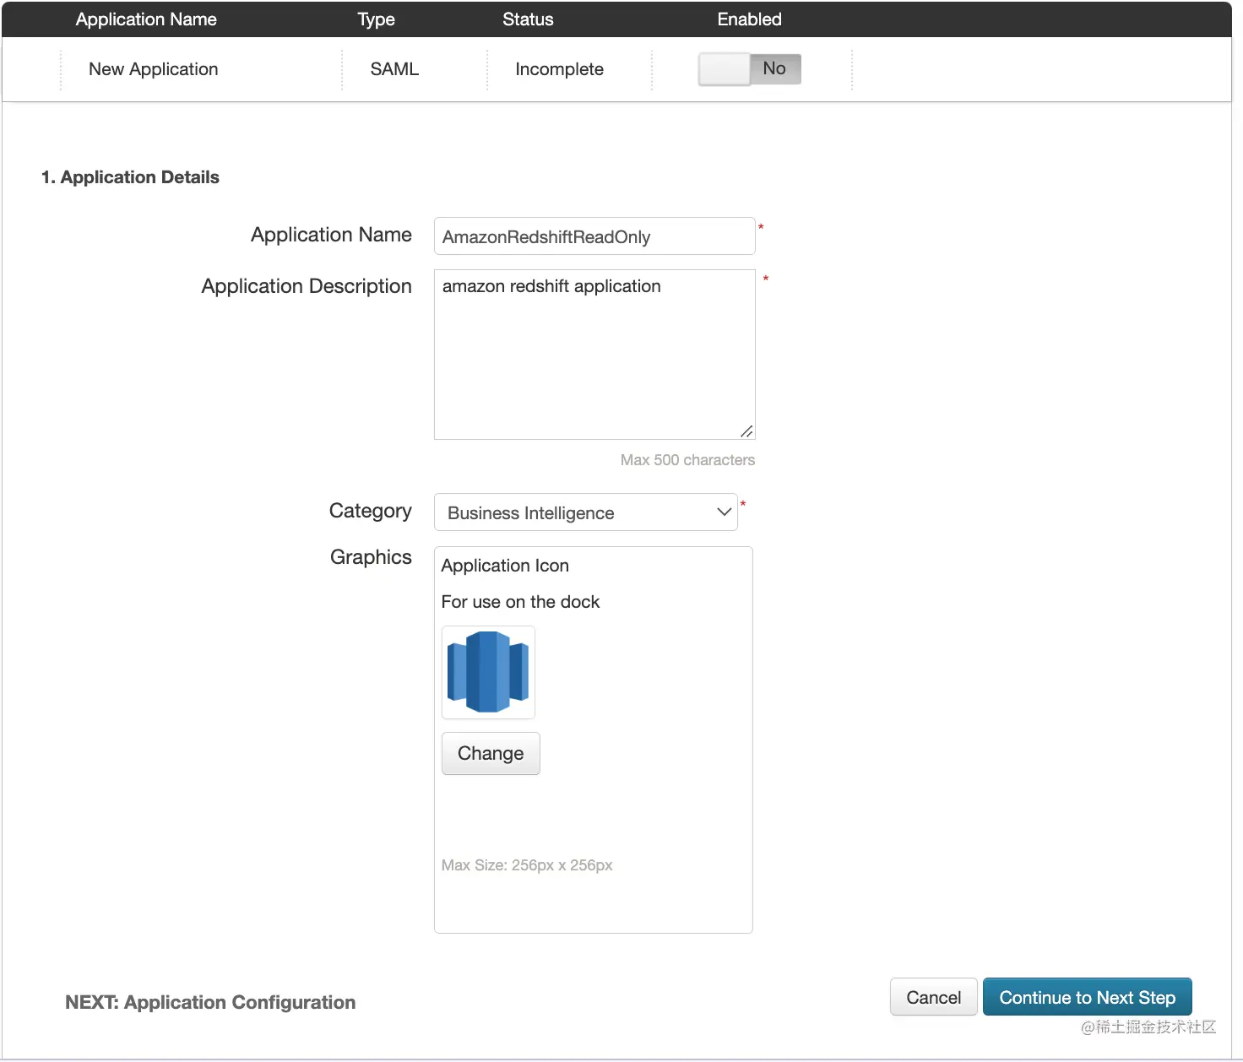Grab the description textarea resize handle
Image resolution: width=1243 pixels, height=1062 pixels.
click(746, 431)
